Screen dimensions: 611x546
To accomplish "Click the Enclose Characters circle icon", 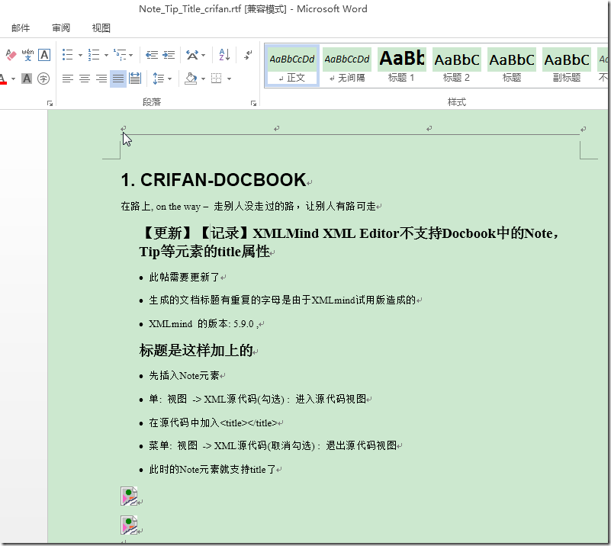I will pos(43,79).
